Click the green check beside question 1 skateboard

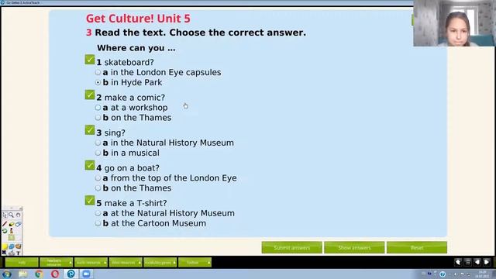click(90, 60)
